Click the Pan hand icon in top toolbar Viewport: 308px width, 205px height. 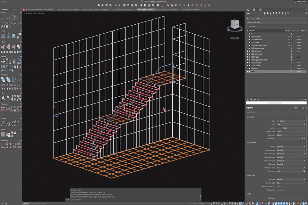(x=188, y=5)
